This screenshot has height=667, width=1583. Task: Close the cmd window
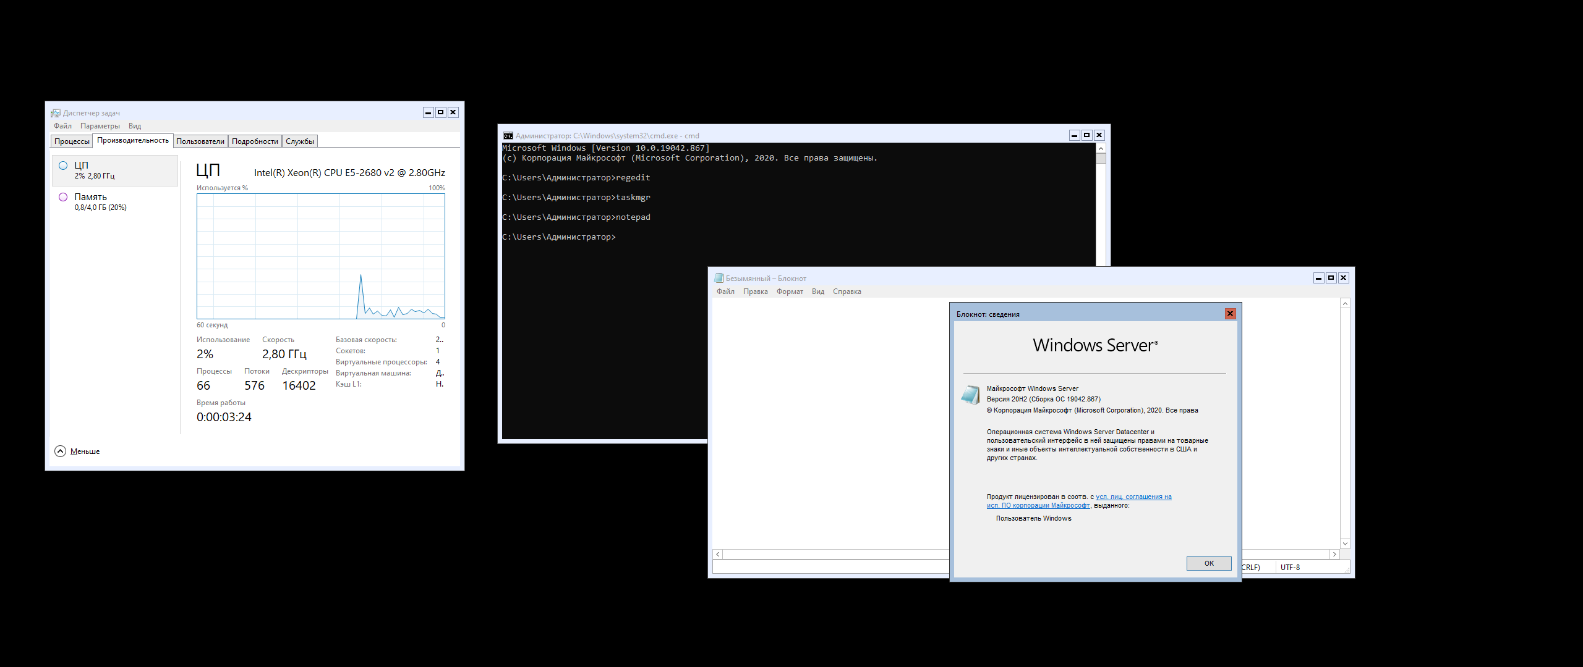coord(1099,135)
